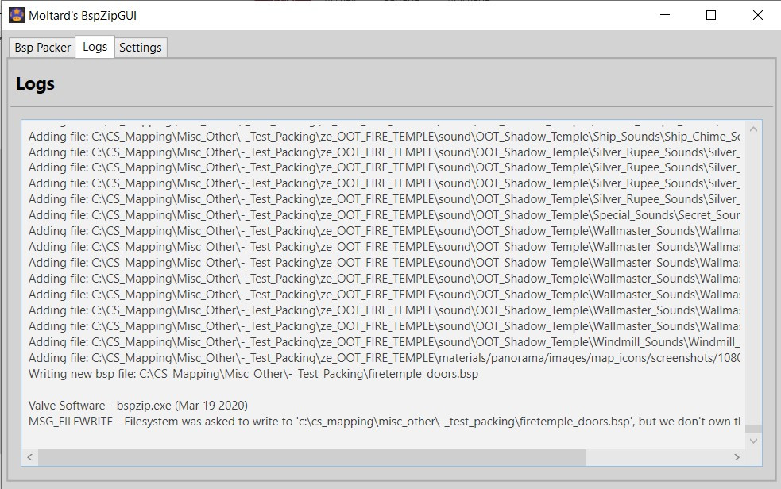Viewport: 781px width, 489px height.
Task: Click the horizontal scrollbar left arrow
Action: [29, 458]
